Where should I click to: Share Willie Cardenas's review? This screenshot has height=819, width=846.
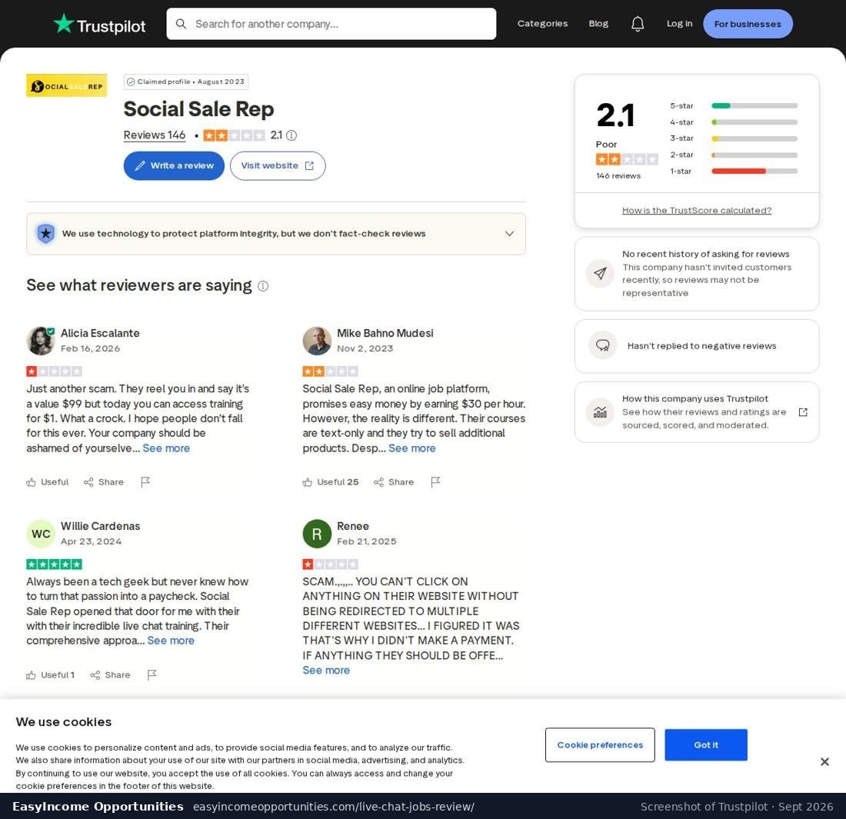coord(110,675)
